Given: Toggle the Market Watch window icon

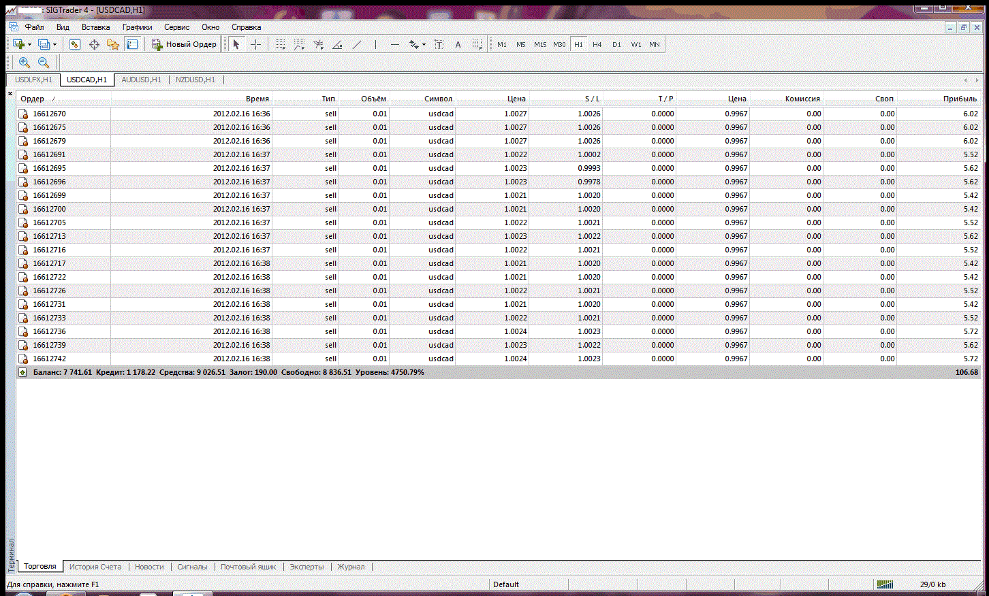Looking at the screenshot, I should 75,44.
